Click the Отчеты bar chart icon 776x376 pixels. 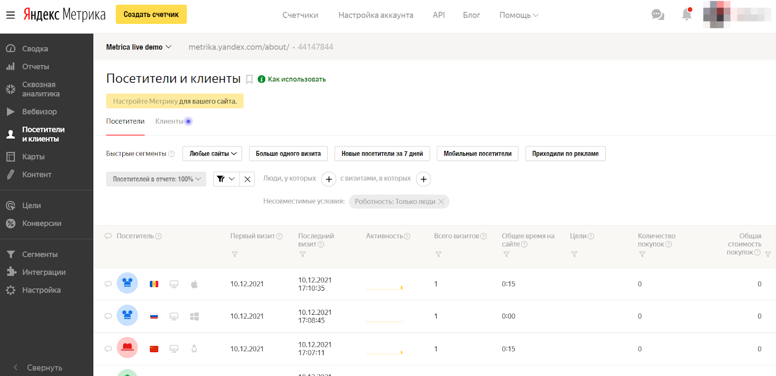pyautogui.click(x=11, y=66)
